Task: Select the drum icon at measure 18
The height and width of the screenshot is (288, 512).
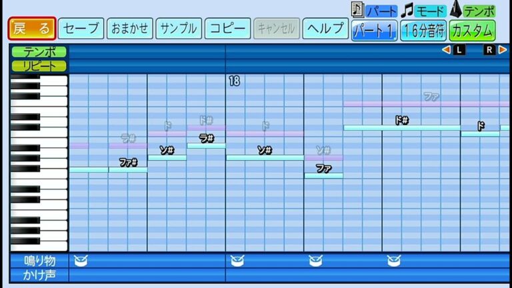Action: click(x=237, y=260)
